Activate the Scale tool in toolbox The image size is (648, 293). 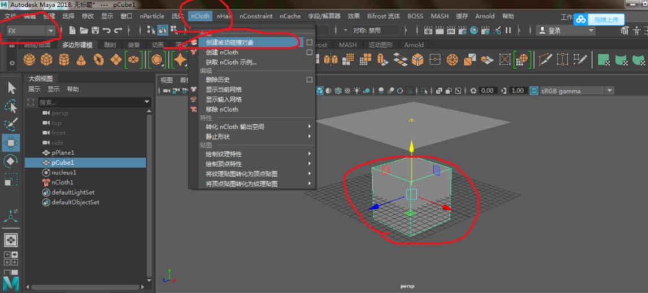click(x=11, y=179)
